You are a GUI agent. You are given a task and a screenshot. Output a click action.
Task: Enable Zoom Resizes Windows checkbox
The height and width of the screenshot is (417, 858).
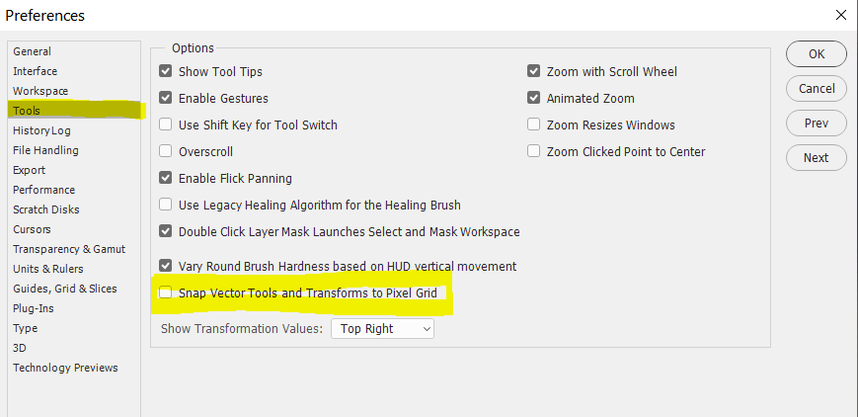(x=534, y=125)
